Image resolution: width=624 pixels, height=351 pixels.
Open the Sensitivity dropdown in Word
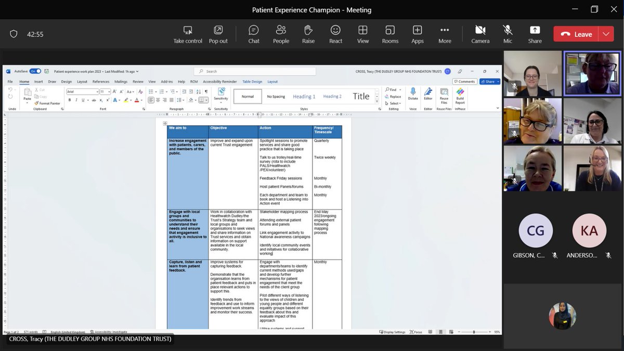point(220,94)
